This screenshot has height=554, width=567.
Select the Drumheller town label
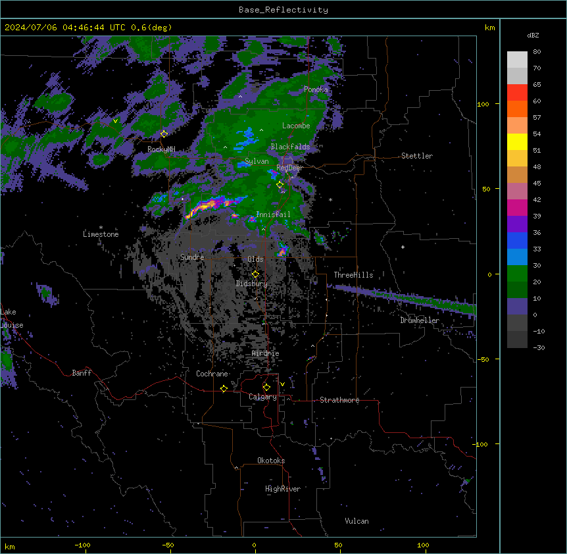pos(420,320)
